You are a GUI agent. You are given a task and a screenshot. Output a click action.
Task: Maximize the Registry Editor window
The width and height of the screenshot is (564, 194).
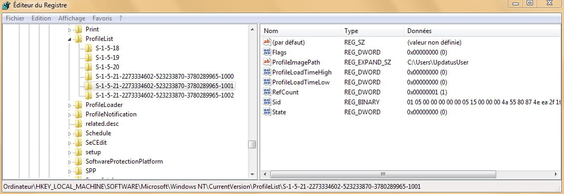pos(529,3)
